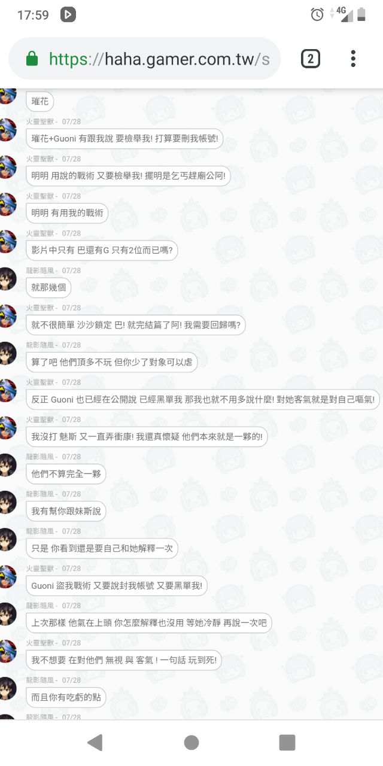Tap the message bubble reading 明明 有用我的戰術
383x766 pixels.
(x=67, y=213)
